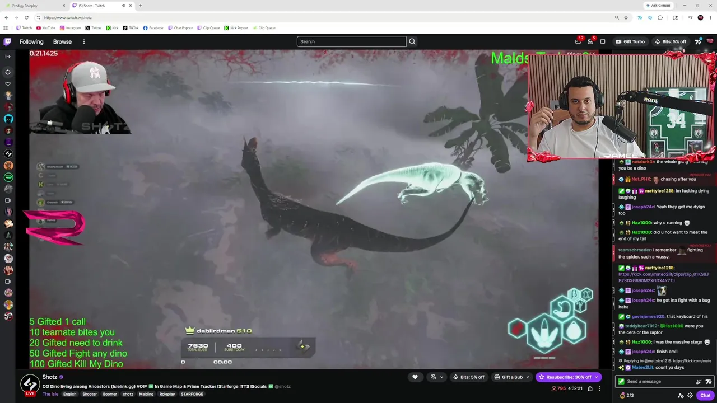Open the chat identity badge in message box

621,382
